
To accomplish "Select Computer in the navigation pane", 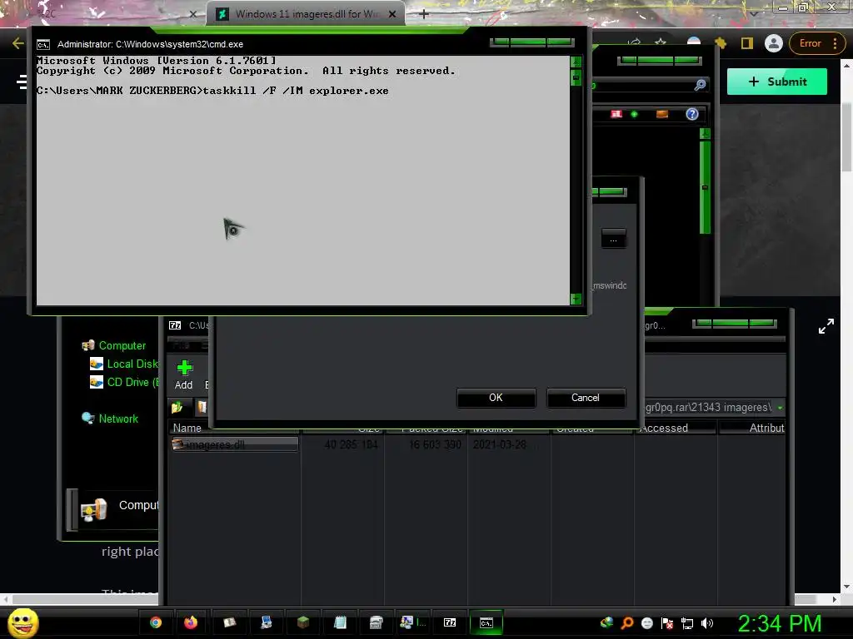I will click(113, 345).
